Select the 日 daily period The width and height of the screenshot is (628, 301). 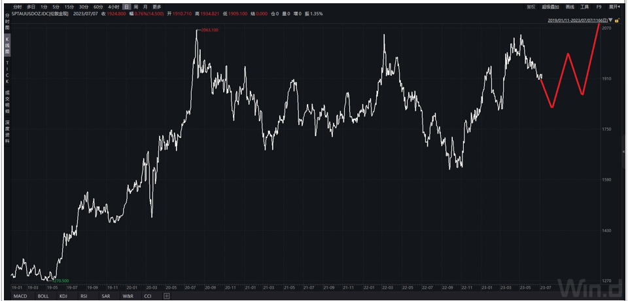(x=126, y=7)
